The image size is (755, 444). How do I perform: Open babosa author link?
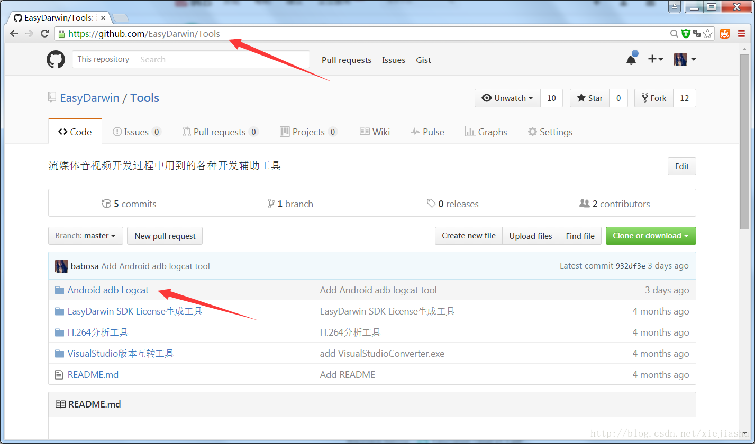click(x=85, y=266)
